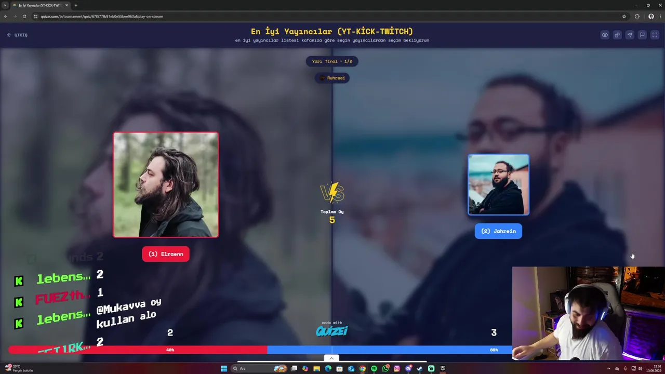Image resolution: width=665 pixels, height=374 pixels.
Task: Open the Quizei logo link
Action: coord(331,330)
